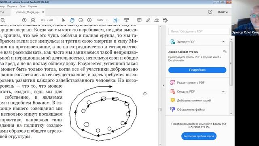
Task: Choose the Selection arrow tool
Action: pyautogui.click(x=64, y=20)
